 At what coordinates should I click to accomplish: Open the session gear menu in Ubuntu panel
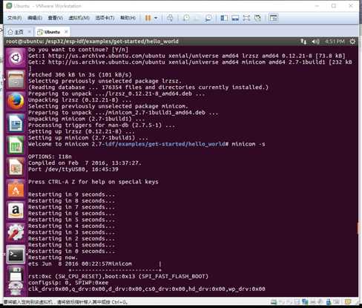352,42
